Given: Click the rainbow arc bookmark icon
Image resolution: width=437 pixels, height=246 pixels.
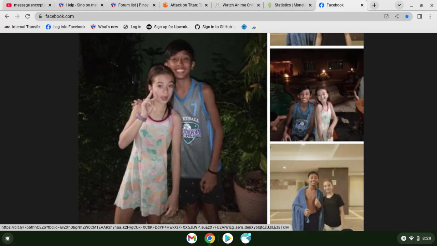Looking at the screenshot, I should click(254, 27).
